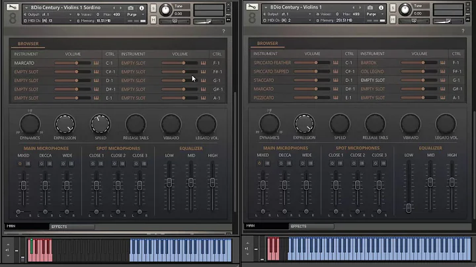Click routing icon beside left MIXED power button
476x267 pixels.
(x=28, y=164)
